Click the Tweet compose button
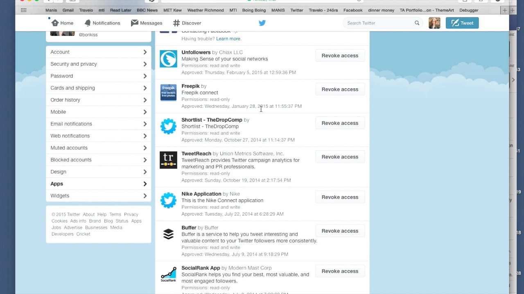This screenshot has height=294, width=524. [462, 23]
